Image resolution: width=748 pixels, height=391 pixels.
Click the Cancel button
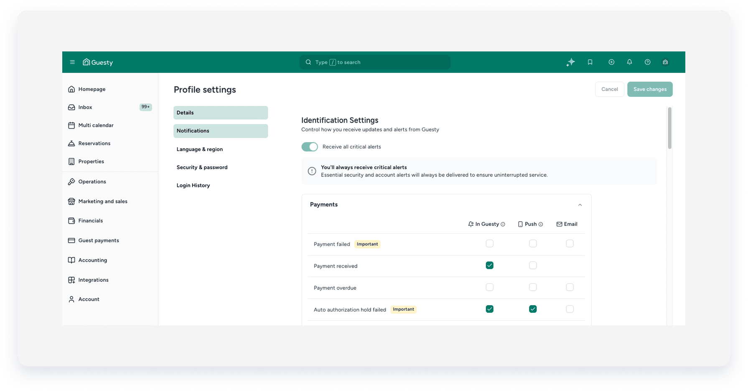coord(609,89)
